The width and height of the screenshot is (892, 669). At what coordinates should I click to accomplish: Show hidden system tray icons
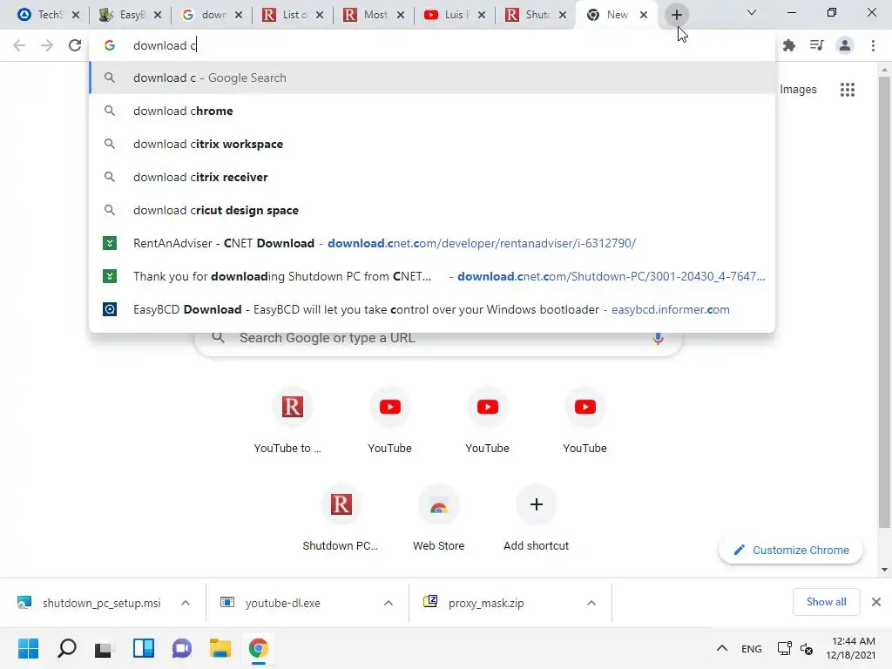(722, 648)
